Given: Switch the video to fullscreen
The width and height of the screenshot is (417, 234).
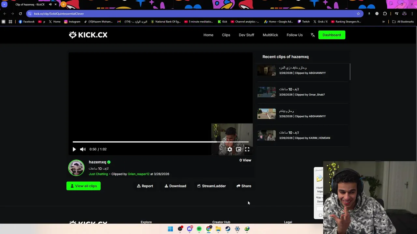Looking at the screenshot, I should [x=247, y=149].
